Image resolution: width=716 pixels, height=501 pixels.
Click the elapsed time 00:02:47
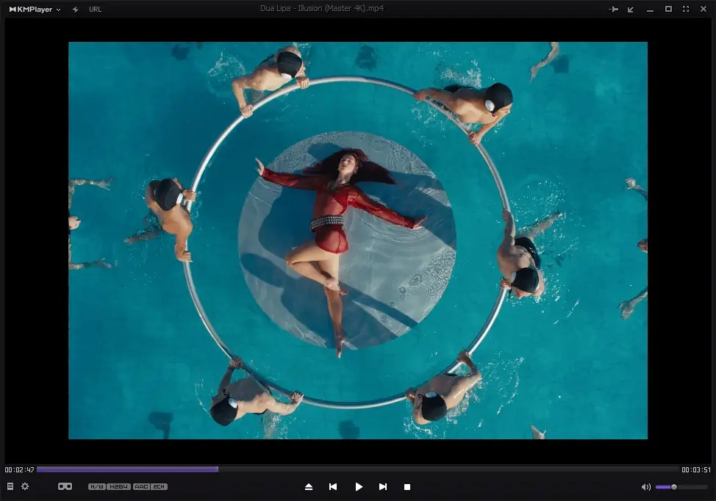pos(20,469)
